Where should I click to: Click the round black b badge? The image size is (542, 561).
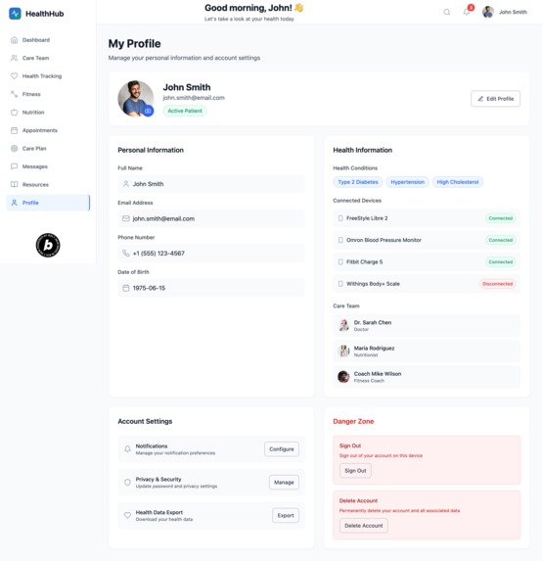coord(48,245)
